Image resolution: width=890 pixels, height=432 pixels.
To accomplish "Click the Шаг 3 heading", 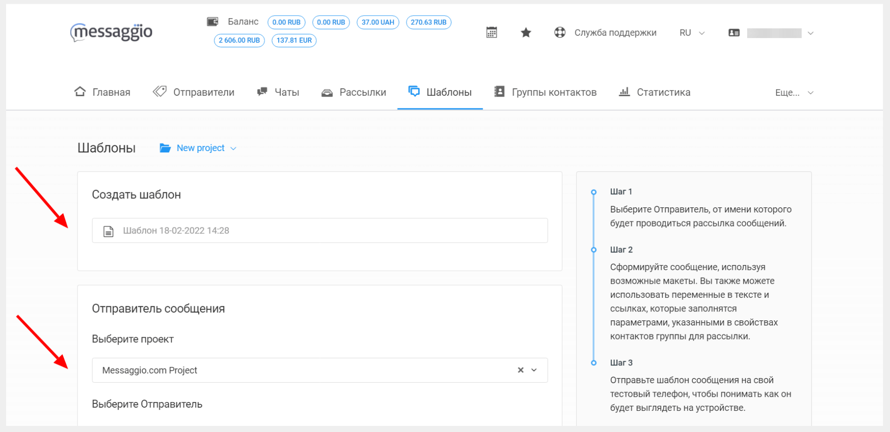I will point(622,363).
